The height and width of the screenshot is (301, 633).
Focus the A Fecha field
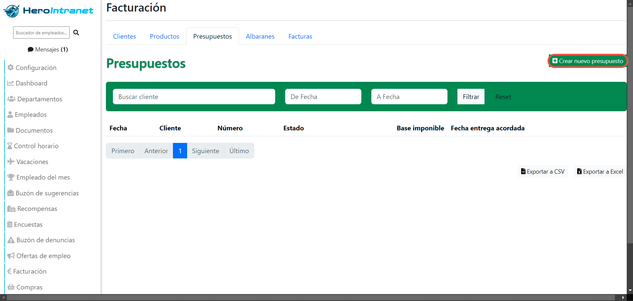pos(409,97)
